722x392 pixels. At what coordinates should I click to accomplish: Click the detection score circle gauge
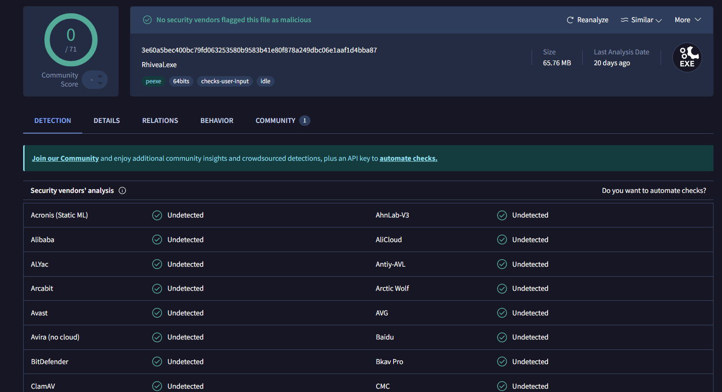(x=71, y=40)
